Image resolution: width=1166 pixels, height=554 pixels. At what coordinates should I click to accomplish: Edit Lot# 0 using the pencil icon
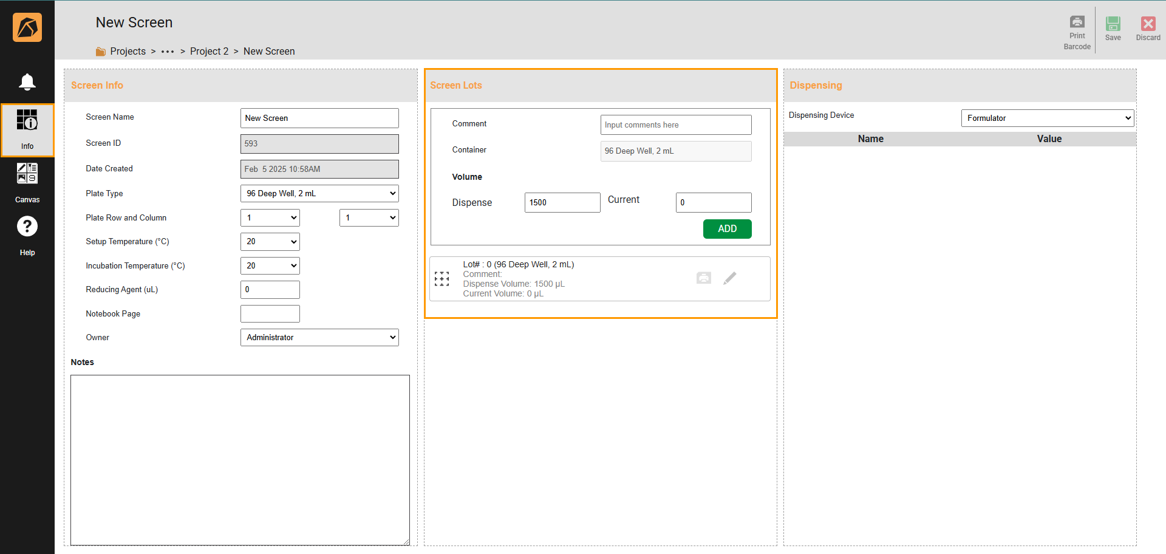click(729, 278)
